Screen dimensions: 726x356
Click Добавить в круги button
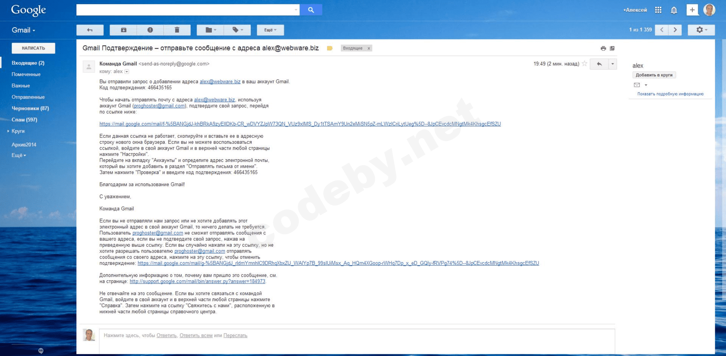tap(654, 75)
